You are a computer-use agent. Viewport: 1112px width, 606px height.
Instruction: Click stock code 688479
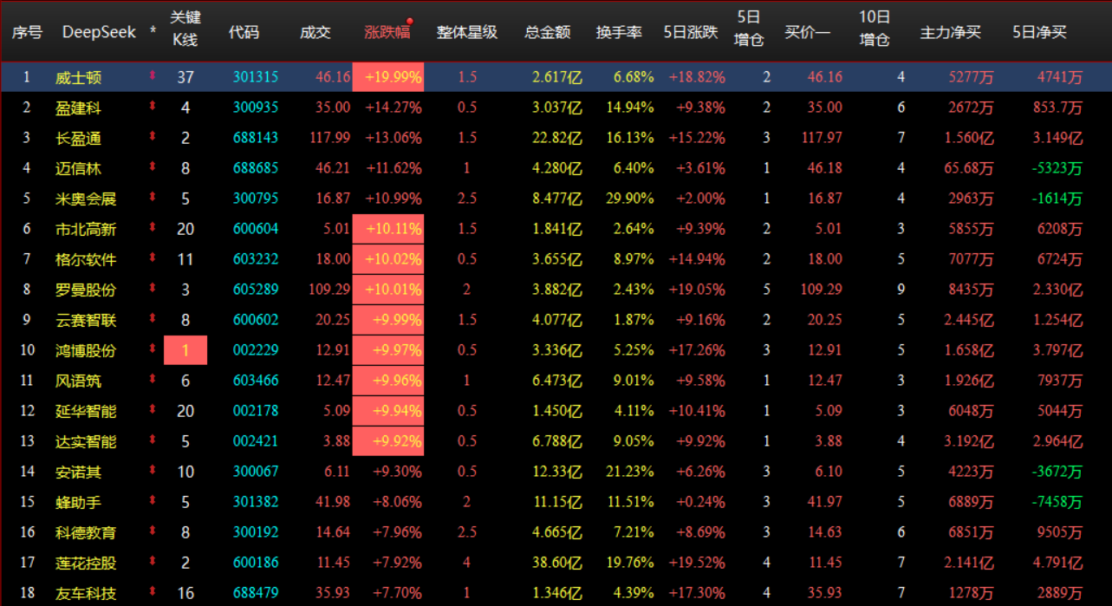tap(256, 593)
